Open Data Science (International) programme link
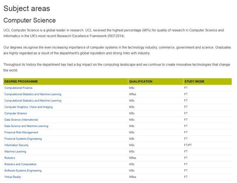This screenshot has height=183, width=237. [x=21, y=120]
